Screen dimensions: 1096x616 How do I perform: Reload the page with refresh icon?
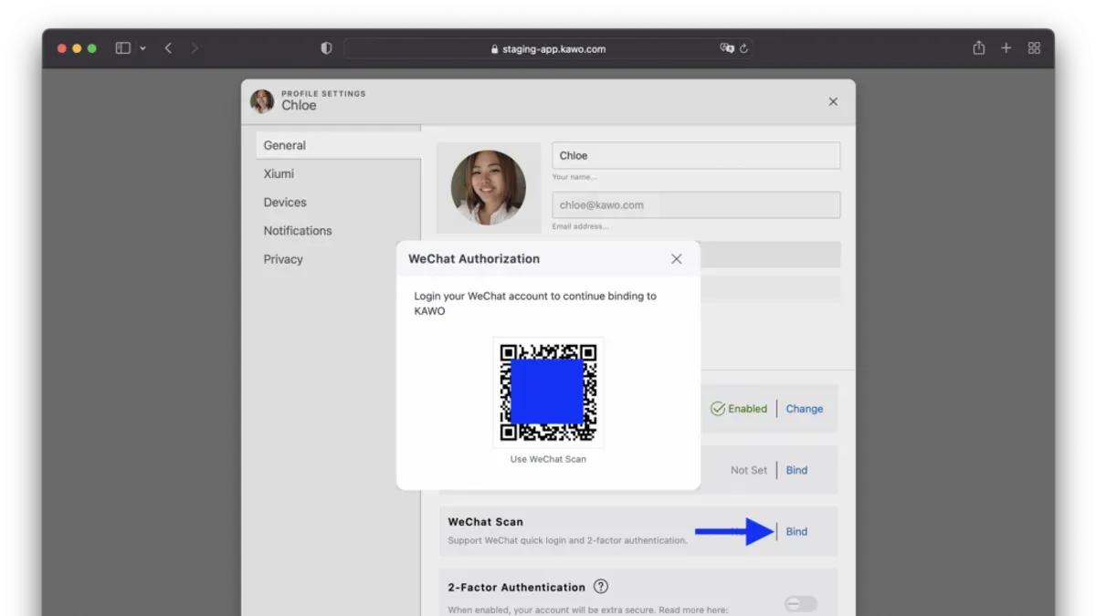tap(743, 49)
